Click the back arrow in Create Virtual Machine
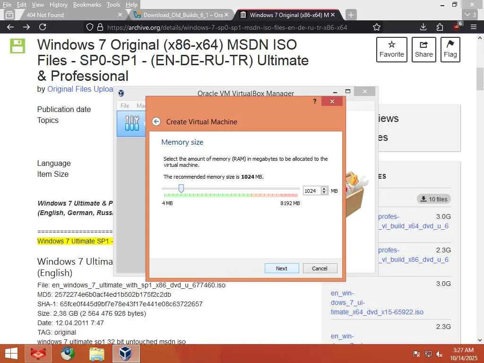Image resolution: width=484 pixels, height=363 pixels. pyautogui.click(x=156, y=121)
